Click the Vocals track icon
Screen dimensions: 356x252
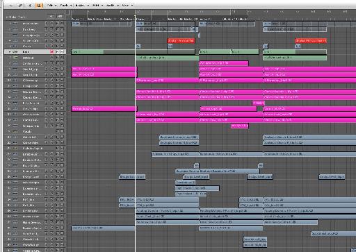(15, 131)
